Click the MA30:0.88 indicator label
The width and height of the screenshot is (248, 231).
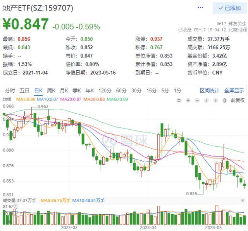click(94, 99)
